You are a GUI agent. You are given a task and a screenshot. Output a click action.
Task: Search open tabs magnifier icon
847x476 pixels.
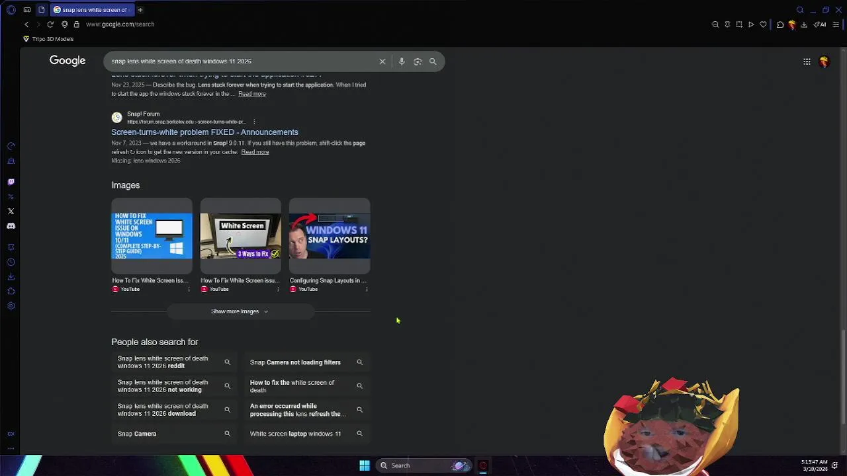click(x=800, y=10)
